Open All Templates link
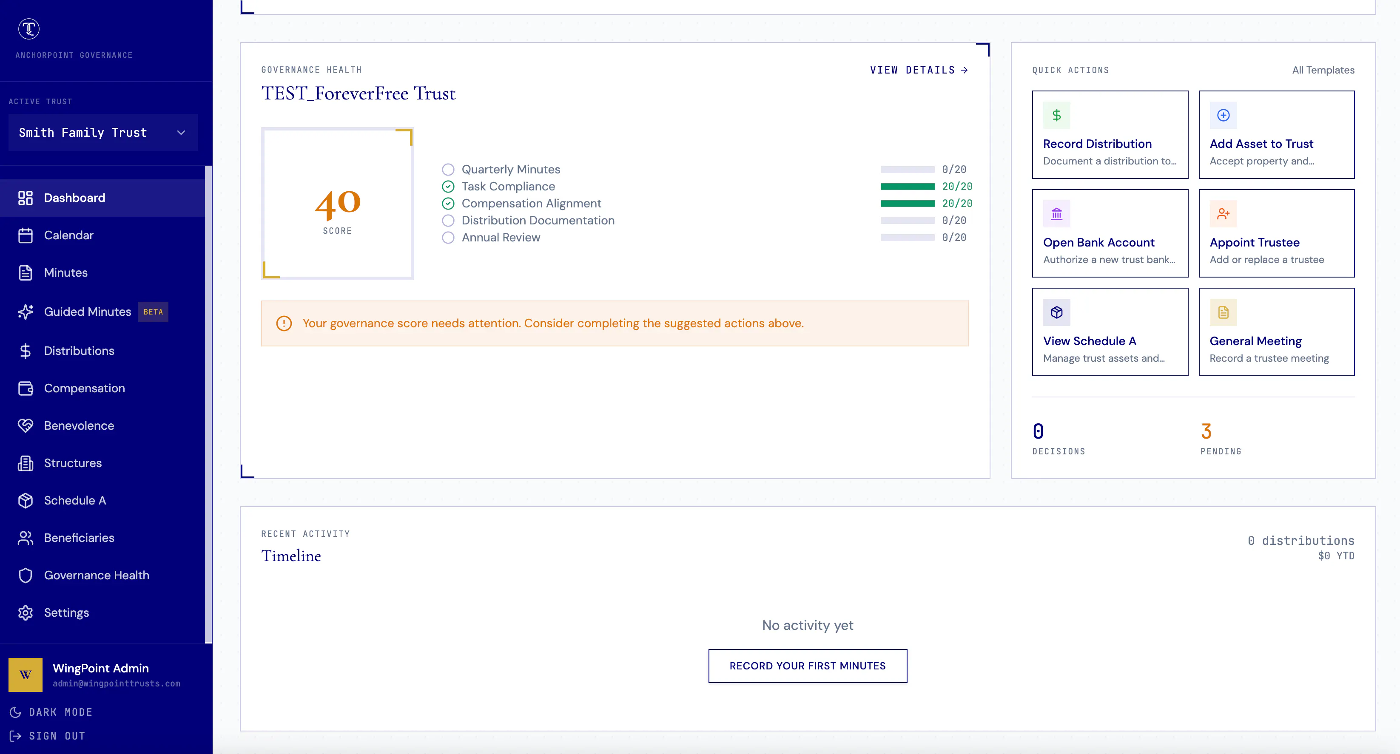Screen dimensions: 1400x754 click(1323, 70)
